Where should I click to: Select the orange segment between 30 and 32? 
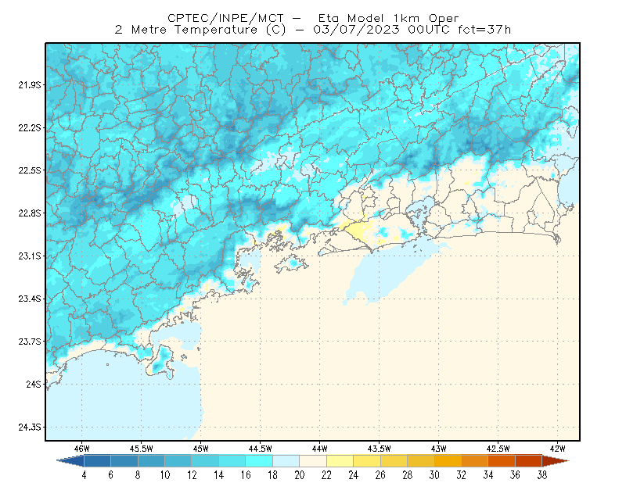448,461
